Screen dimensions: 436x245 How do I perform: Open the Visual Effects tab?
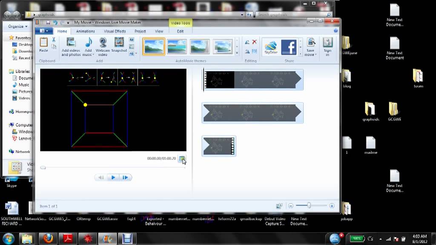[x=115, y=31]
